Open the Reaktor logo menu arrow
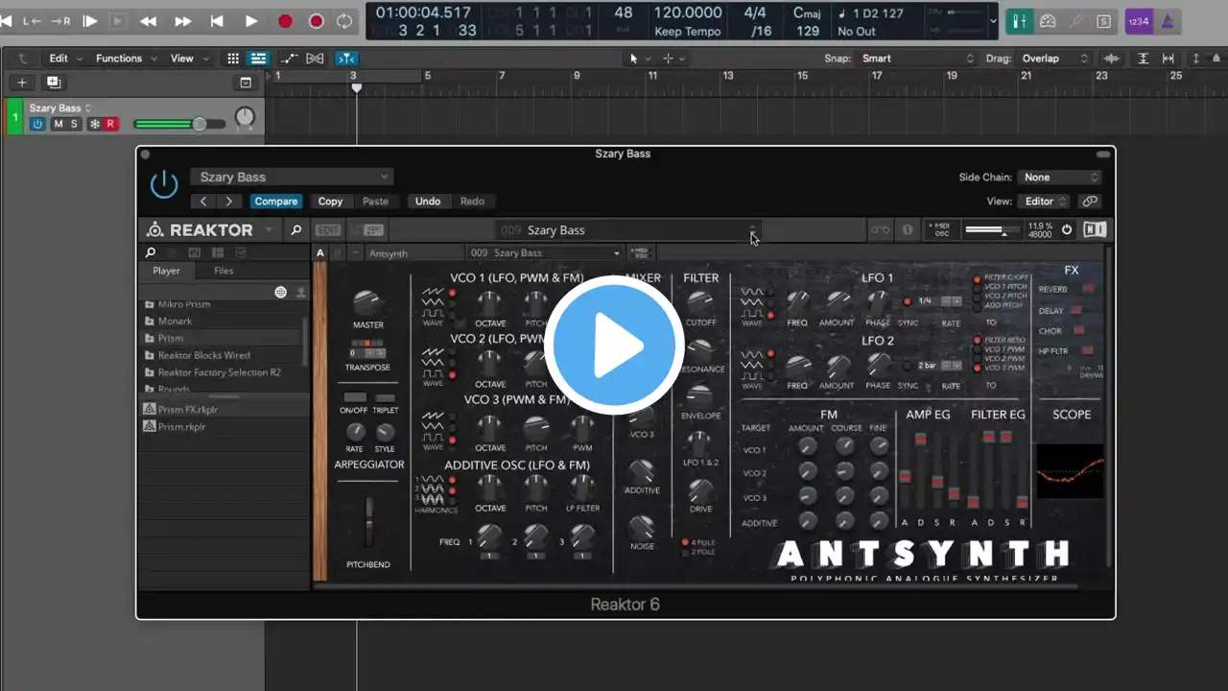 269,230
